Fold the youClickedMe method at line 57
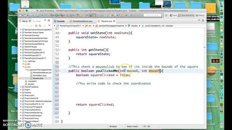The image size is (232, 130). coord(60,71)
